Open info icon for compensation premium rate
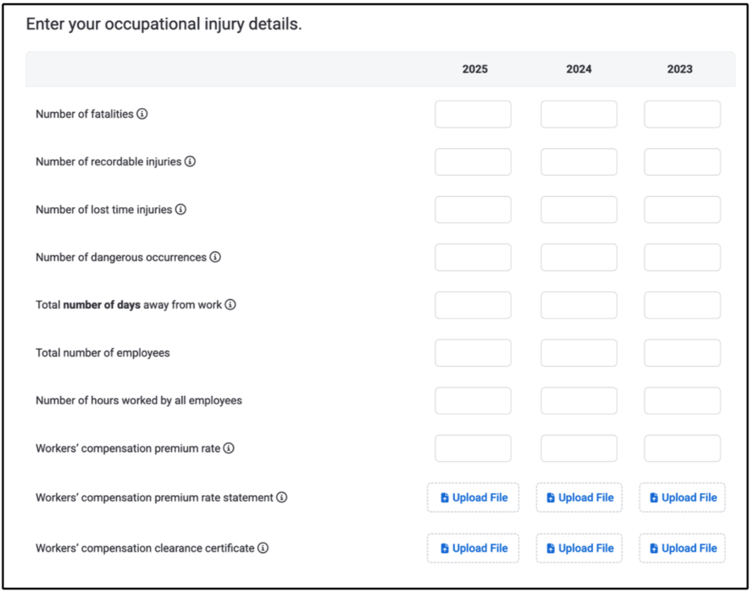The image size is (755, 595). [229, 448]
